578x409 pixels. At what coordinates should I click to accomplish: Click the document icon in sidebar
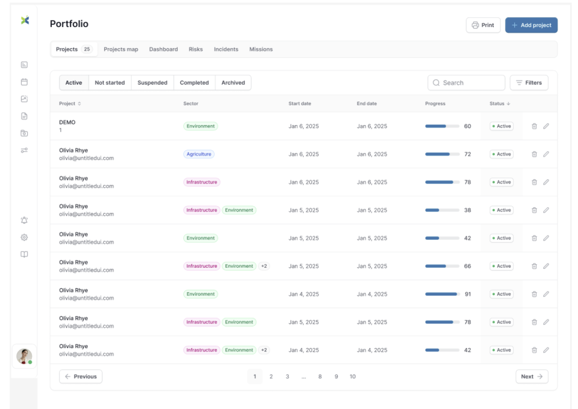[x=24, y=116]
